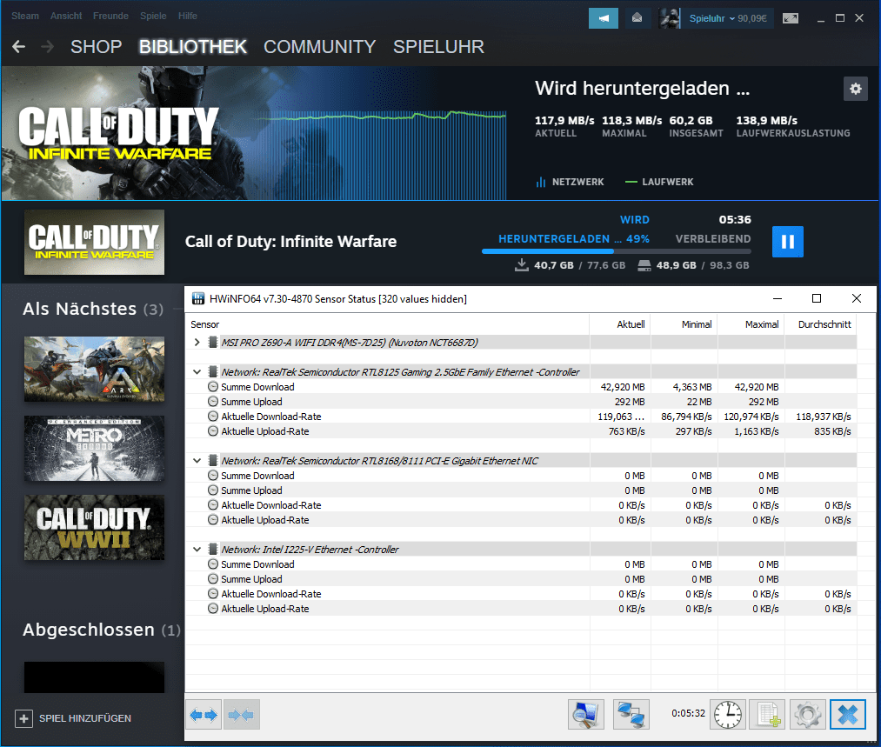
Task: Click sensor icon beside RTL8168 Aktuelle Upload-Rate
Action: point(213,519)
